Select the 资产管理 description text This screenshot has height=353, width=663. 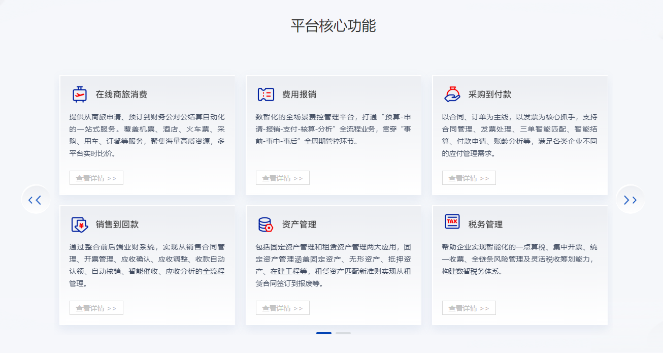tap(334, 266)
